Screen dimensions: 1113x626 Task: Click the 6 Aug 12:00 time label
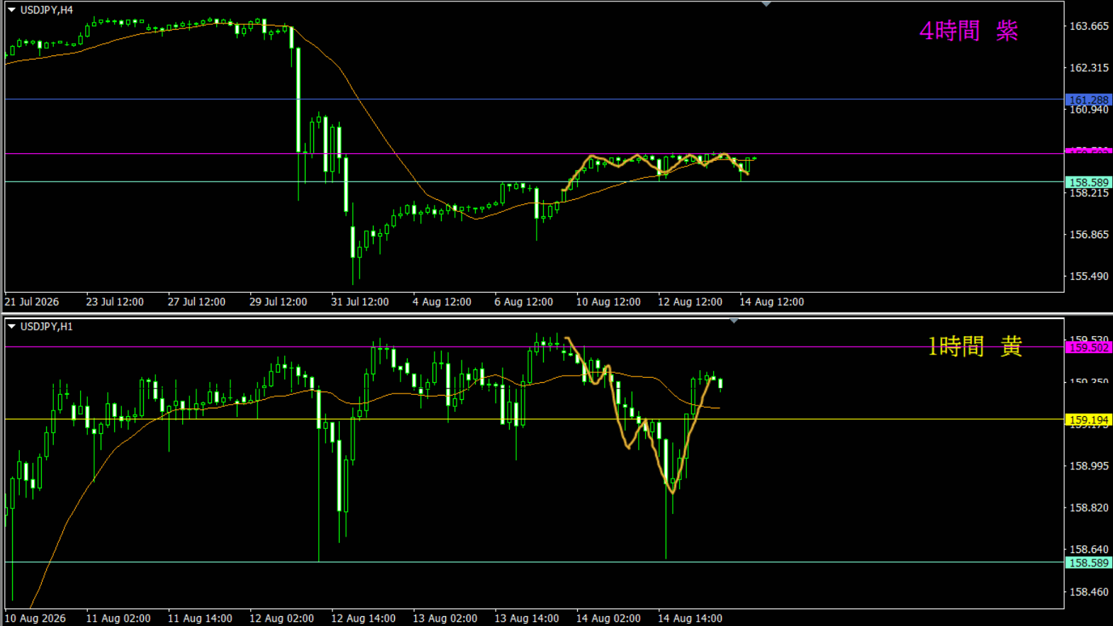coord(523,302)
